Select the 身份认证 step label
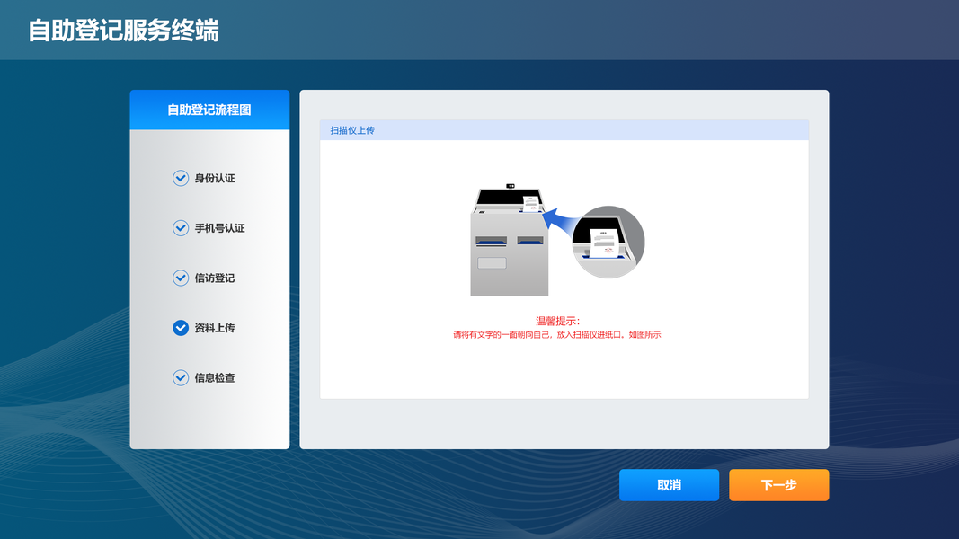The image size is (959, 539). [215, 179]
